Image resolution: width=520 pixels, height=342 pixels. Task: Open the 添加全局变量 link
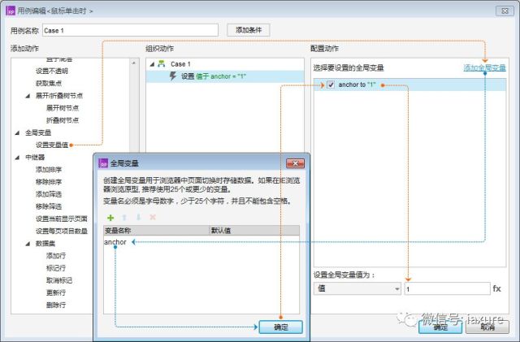484,67
